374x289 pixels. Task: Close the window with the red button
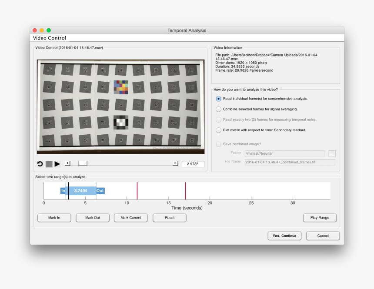[35, 30]
